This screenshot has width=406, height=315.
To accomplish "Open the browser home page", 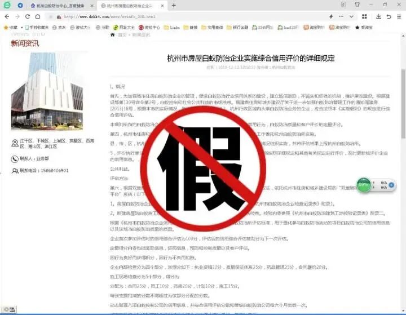I will pyautogui.click(x=38, y=16).
